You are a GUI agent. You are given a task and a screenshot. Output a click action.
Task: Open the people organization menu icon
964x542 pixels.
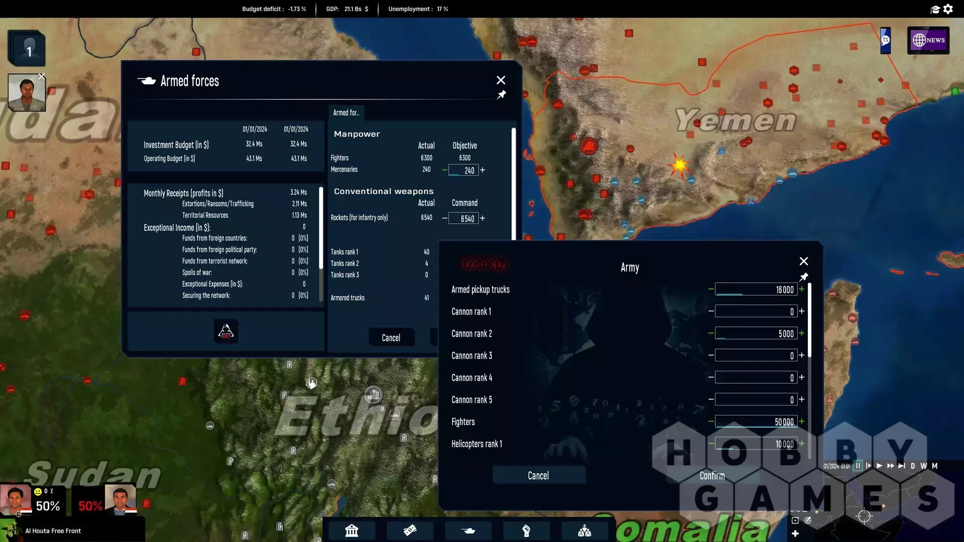(x=584, y=530)
